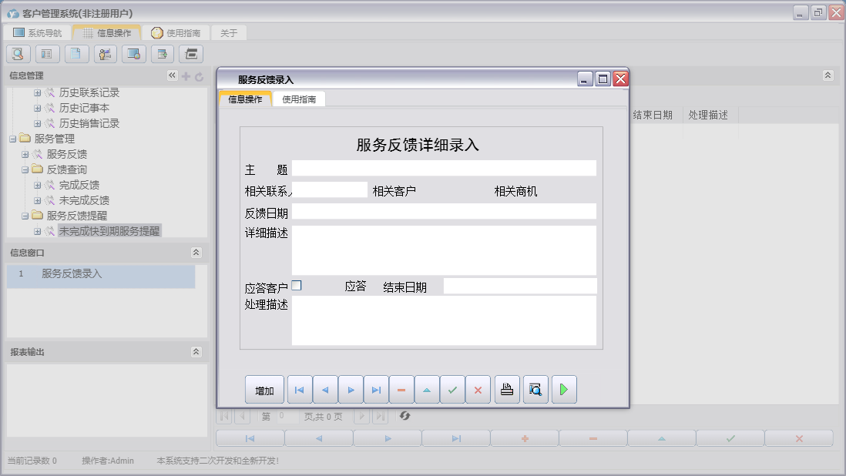Click the orange minus delete-record button in the dialog

[x=401, y=390]
